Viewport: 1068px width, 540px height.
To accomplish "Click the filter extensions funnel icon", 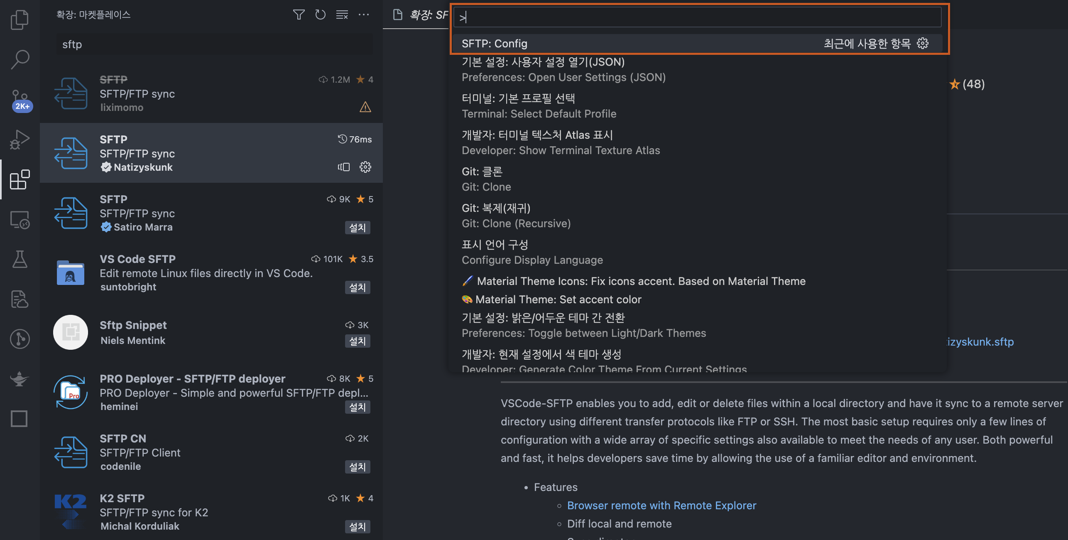I will pos(299,15).
